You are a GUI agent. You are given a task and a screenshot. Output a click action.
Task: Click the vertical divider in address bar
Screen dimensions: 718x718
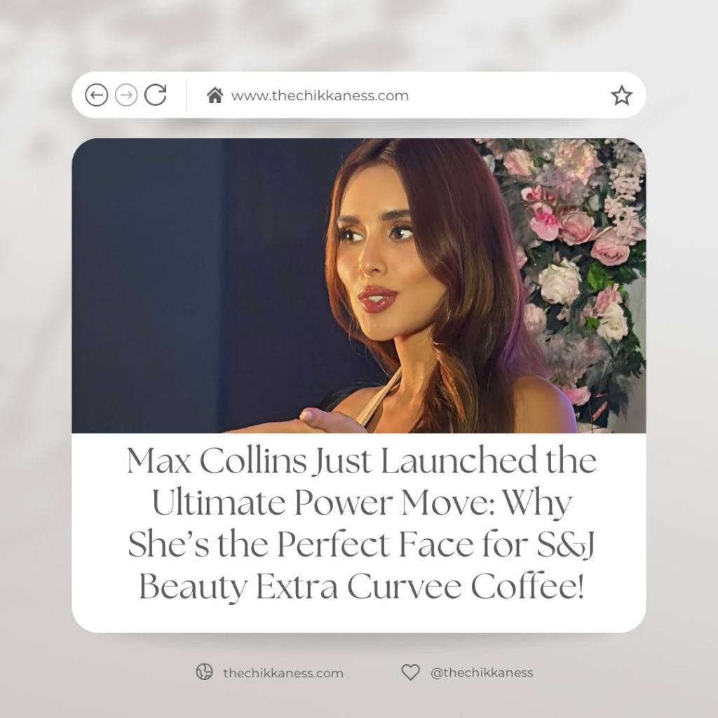(x=187, y=95)
